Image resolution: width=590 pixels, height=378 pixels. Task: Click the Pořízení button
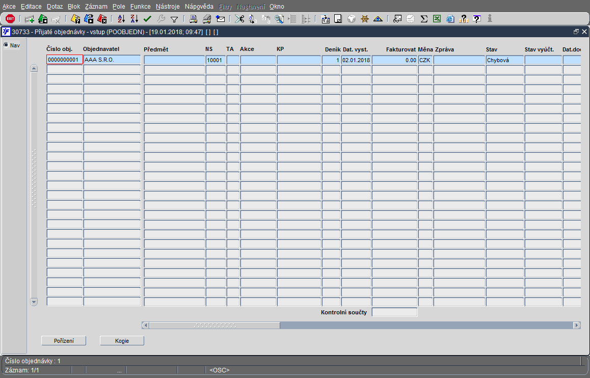pos(64,341)
